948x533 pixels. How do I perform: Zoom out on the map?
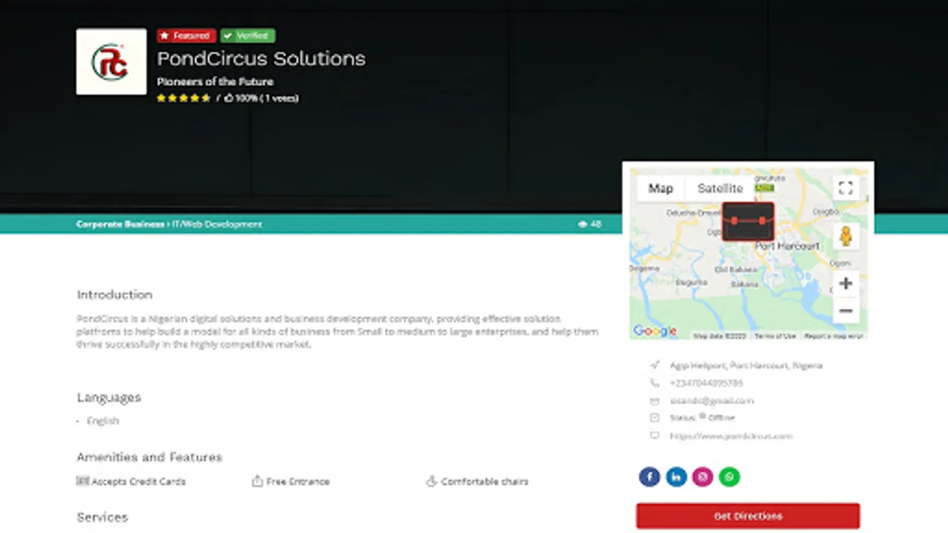[x=845, y=310]
